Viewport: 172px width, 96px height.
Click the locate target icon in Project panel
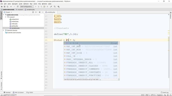click(x=33, y=12)
